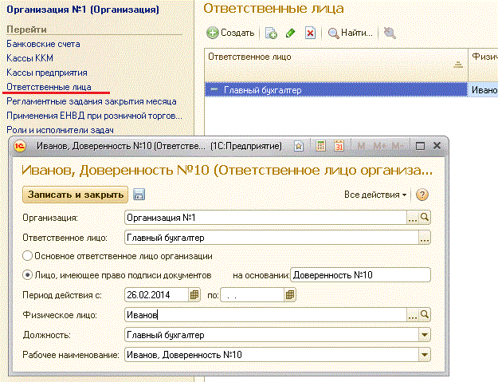498x382 pixels.
Task: Click the star favorites icon in title bar
Action: point(298,146)
